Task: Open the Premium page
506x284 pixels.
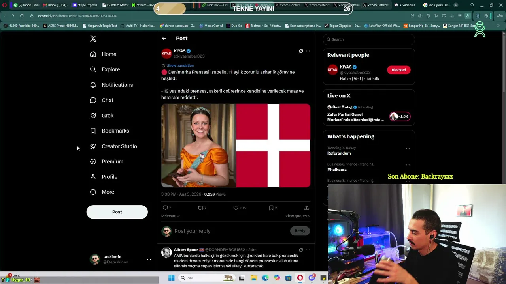Action: point(107,161)
